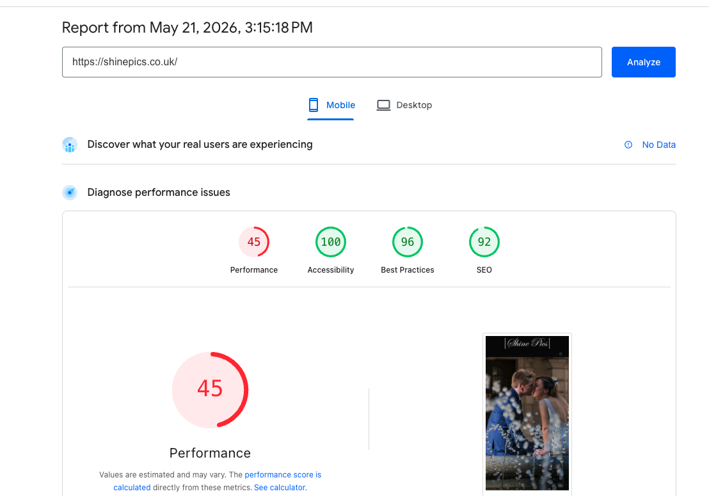
Task: Select the Accessibility score gauge 100
Action: (x=331, y=242)
